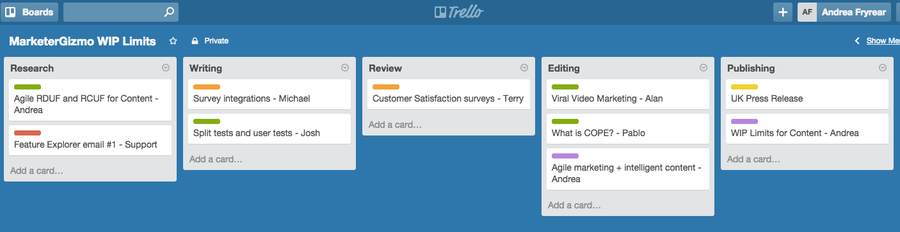Image resolution: width=900 pixels, height=232 pixels.
Task: Open the Editing list actions dropdown
Action: (703, 68)
